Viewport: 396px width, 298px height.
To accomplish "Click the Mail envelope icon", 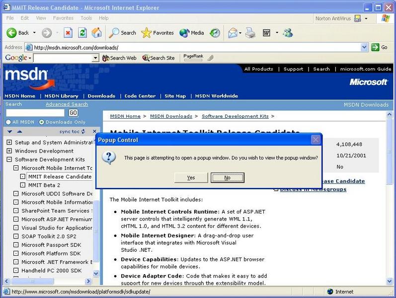I will 233,33.
